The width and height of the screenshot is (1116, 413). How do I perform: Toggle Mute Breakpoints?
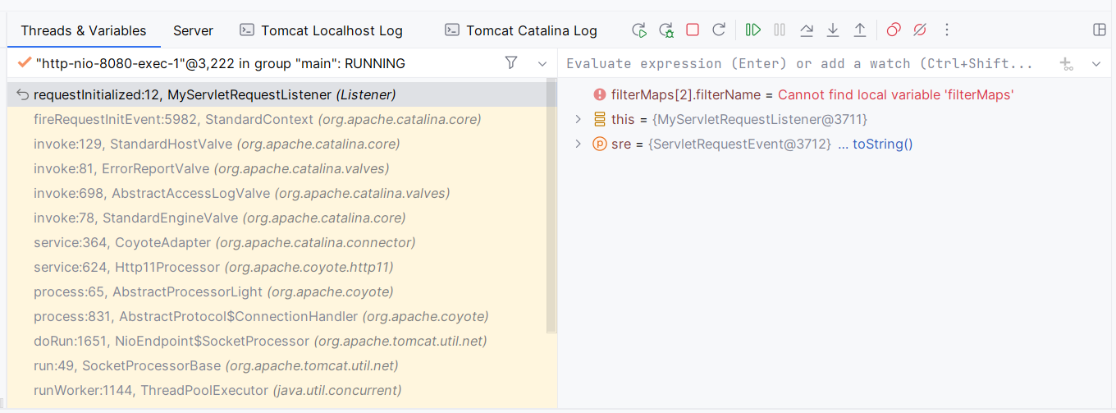[x=920, y=30]
